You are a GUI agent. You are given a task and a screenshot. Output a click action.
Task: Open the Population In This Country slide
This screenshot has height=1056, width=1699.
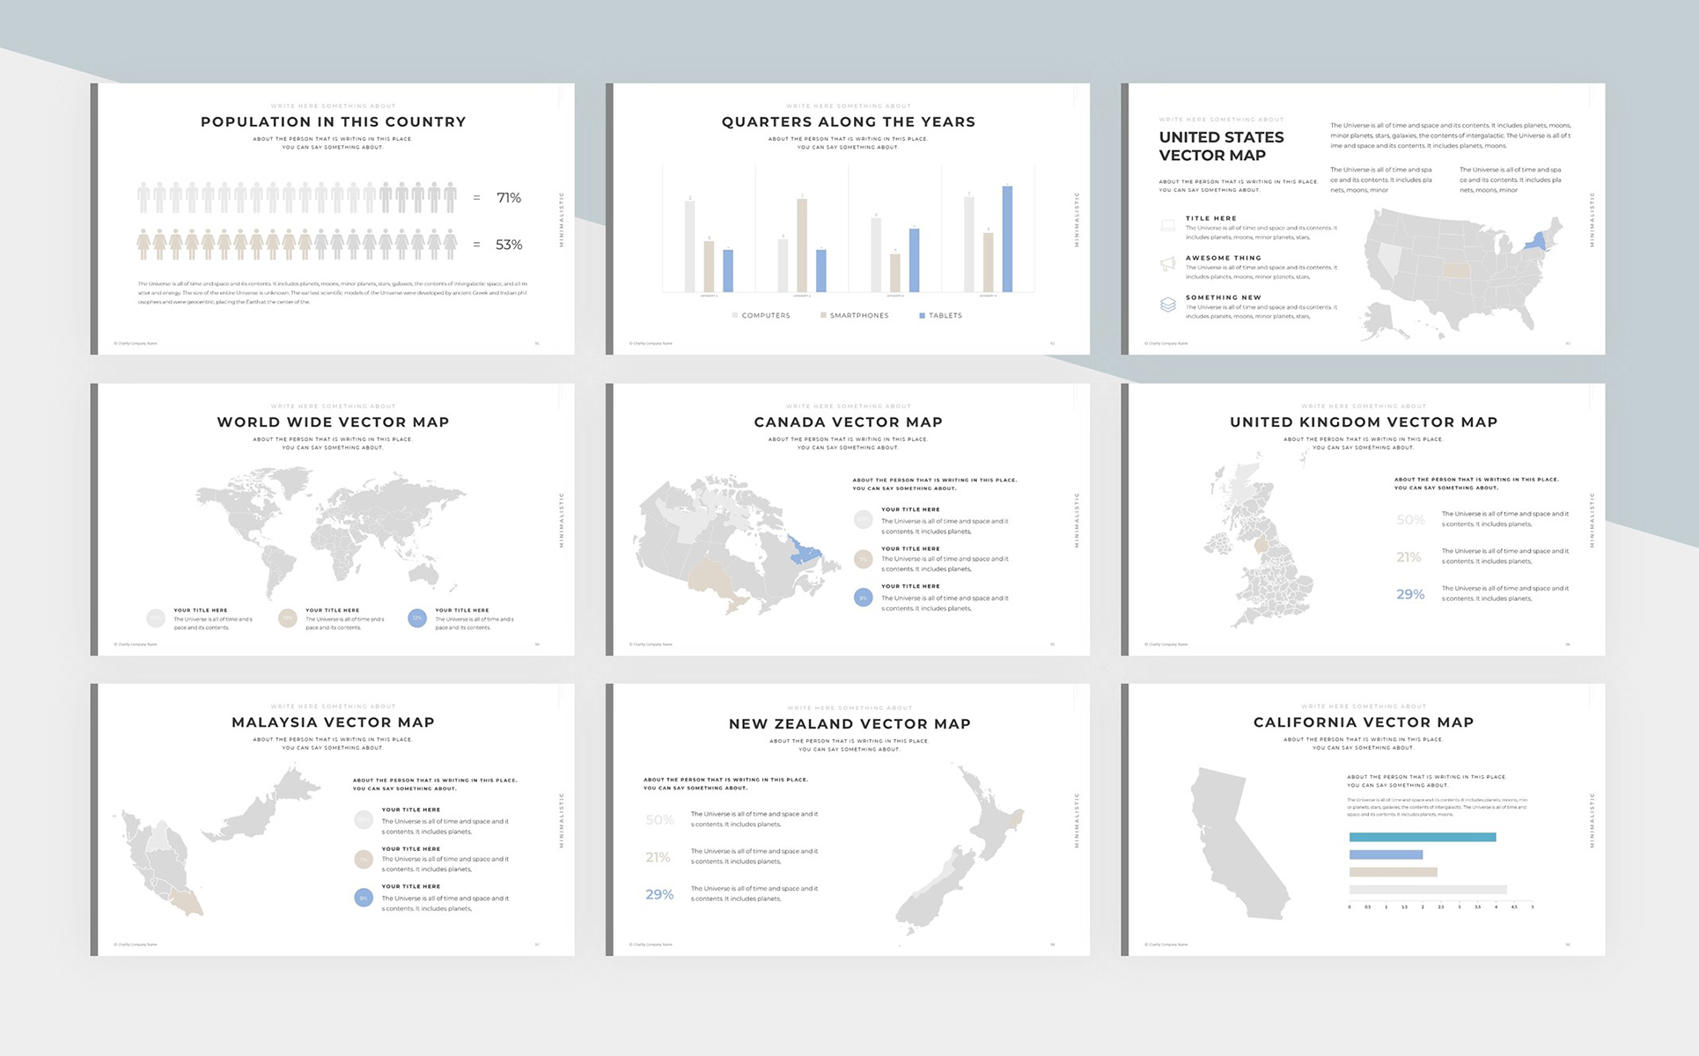pos(333,219)
